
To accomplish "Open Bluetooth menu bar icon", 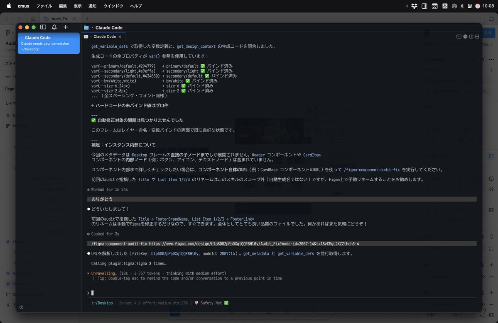I will (462, 6).
